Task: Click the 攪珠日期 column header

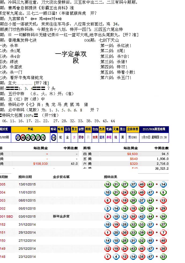Action: pyautogui.click(x=25, y=177)
